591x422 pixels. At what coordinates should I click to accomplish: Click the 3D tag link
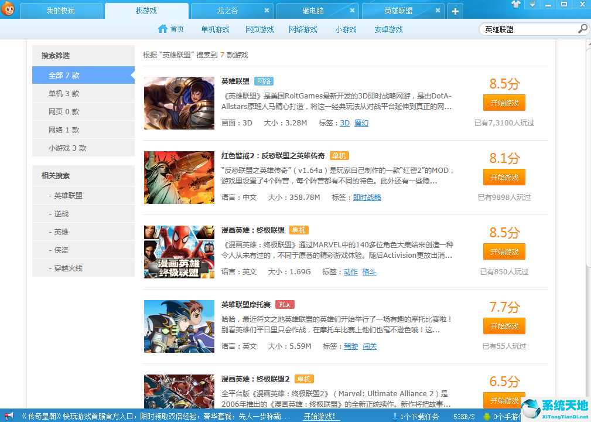345,123
